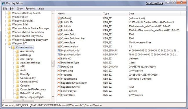Click the BootMgr folder icon

tap(17, 74)
